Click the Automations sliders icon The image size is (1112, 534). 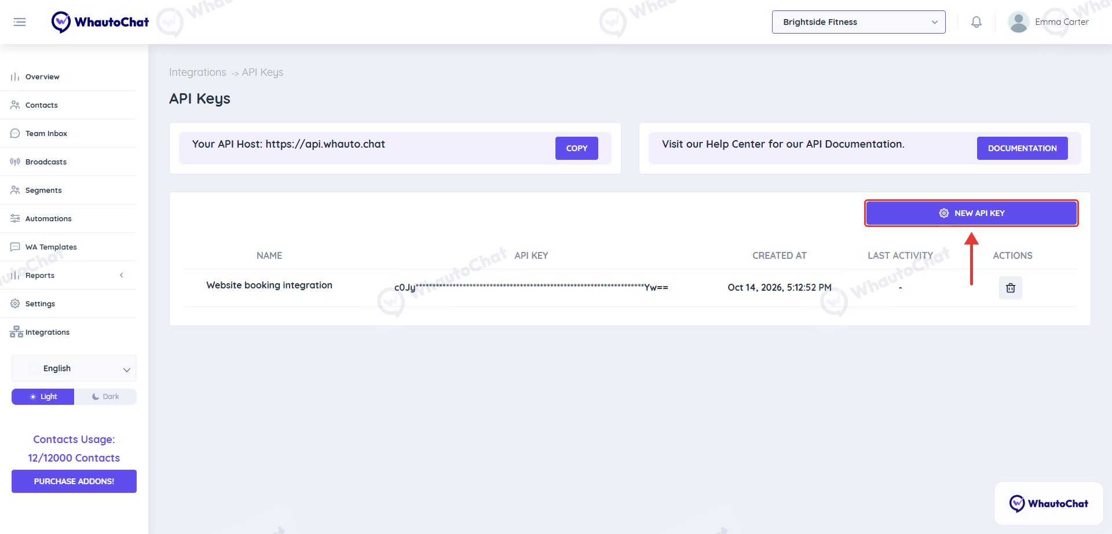(x=15, y=219)
